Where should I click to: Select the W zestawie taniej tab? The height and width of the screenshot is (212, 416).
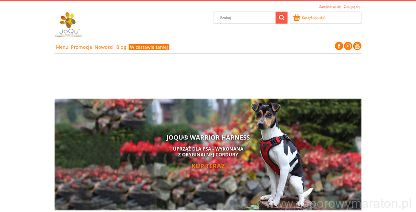[x=149, y=47]
